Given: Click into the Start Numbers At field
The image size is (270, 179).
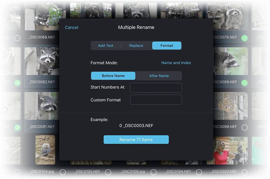Looking at the screenshot, I should [156, 88].
